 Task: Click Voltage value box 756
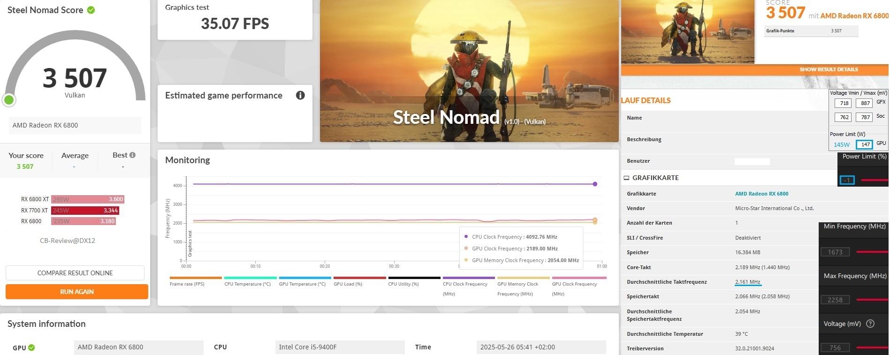[x=835, y=348]
